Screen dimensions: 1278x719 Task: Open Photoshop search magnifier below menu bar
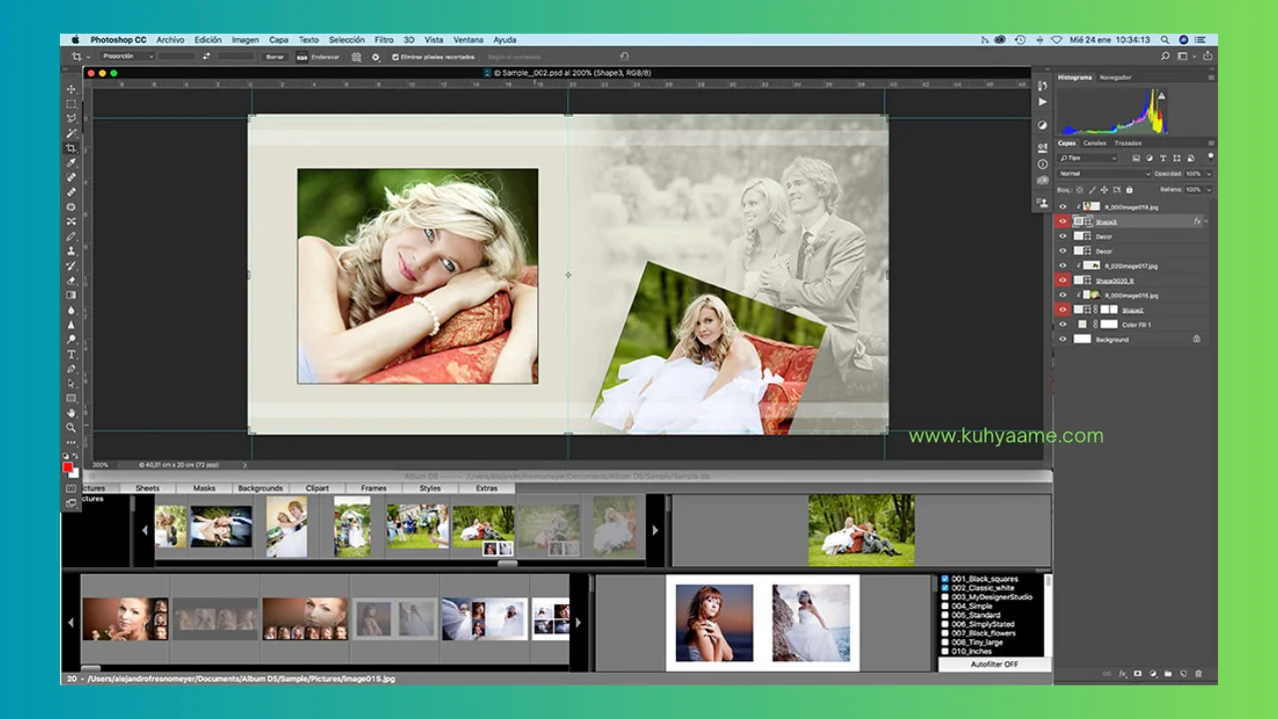(1165, 57)
